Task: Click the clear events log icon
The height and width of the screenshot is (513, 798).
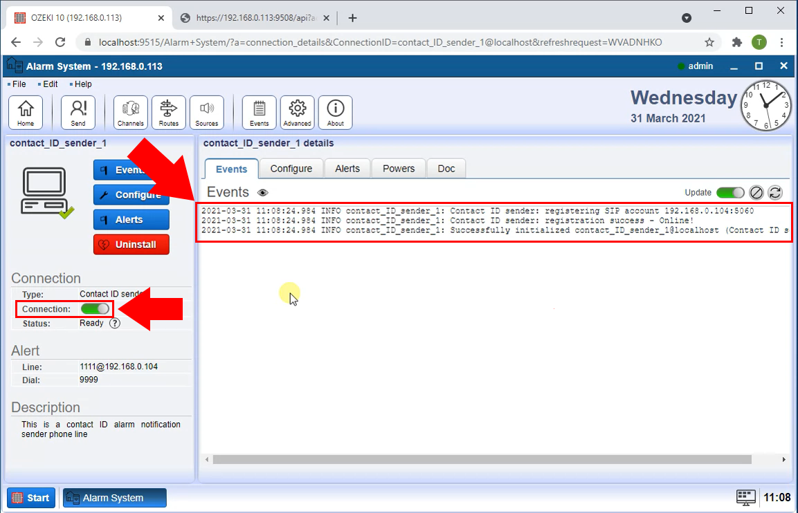Action: click(x=756, y=193)
